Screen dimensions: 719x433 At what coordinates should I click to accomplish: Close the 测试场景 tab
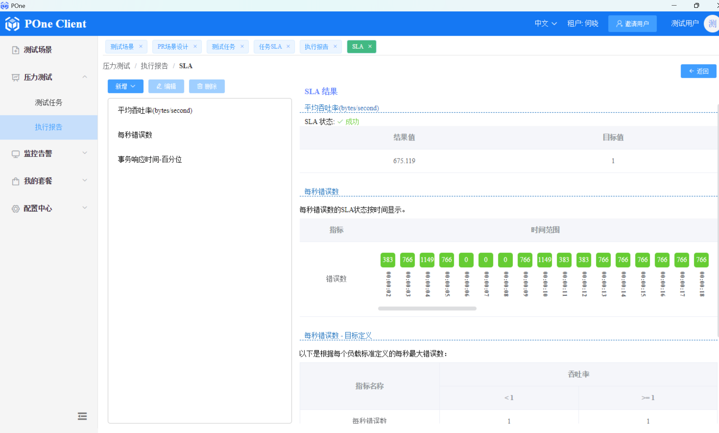click(x=141, y=46)
